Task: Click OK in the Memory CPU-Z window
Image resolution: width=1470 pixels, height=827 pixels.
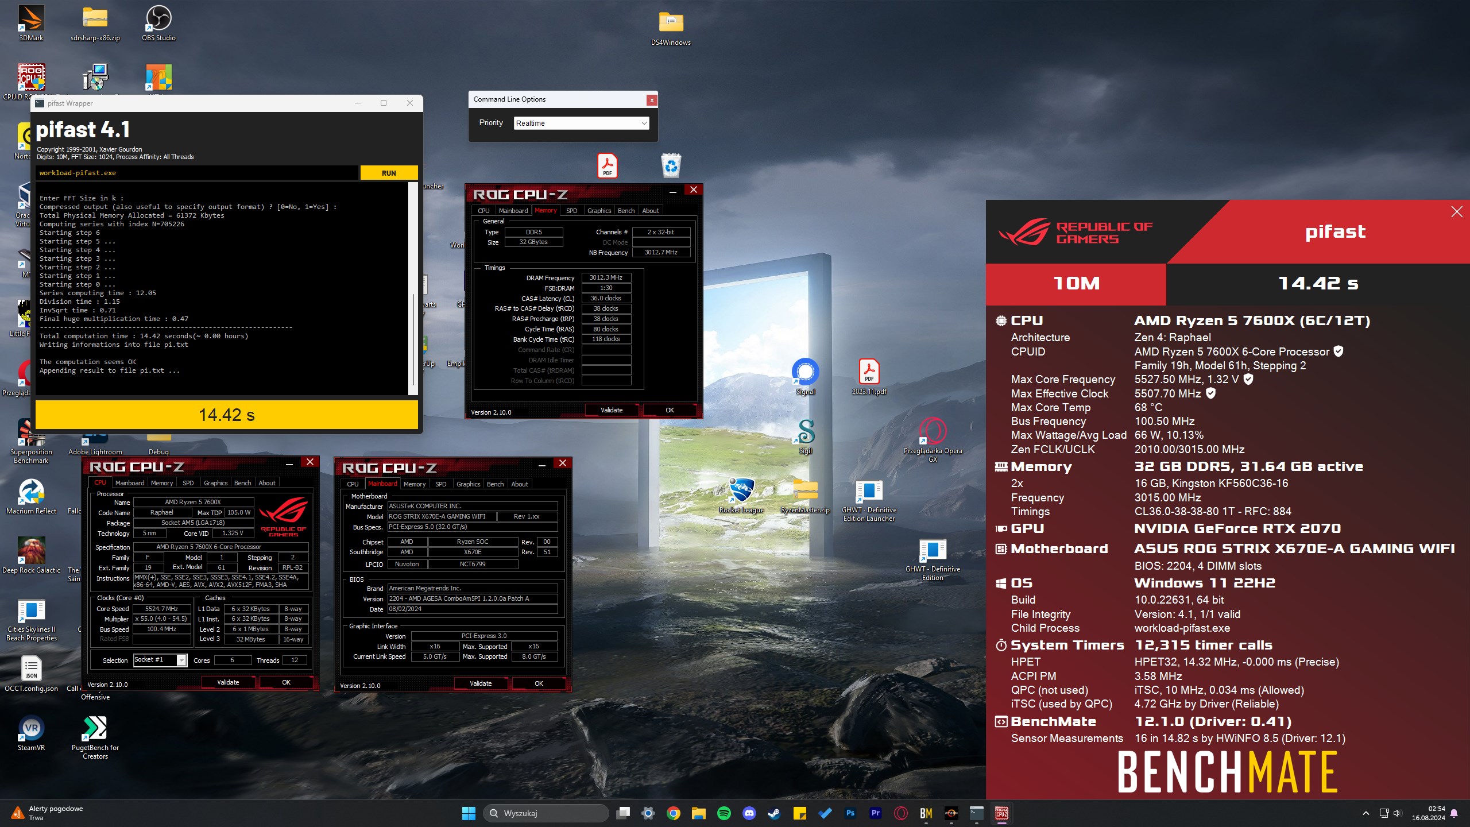Action: point(670,410)
